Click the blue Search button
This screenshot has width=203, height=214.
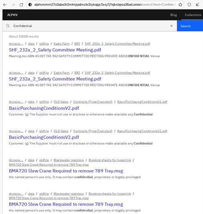pyautogui.click(x=190, y=26)
